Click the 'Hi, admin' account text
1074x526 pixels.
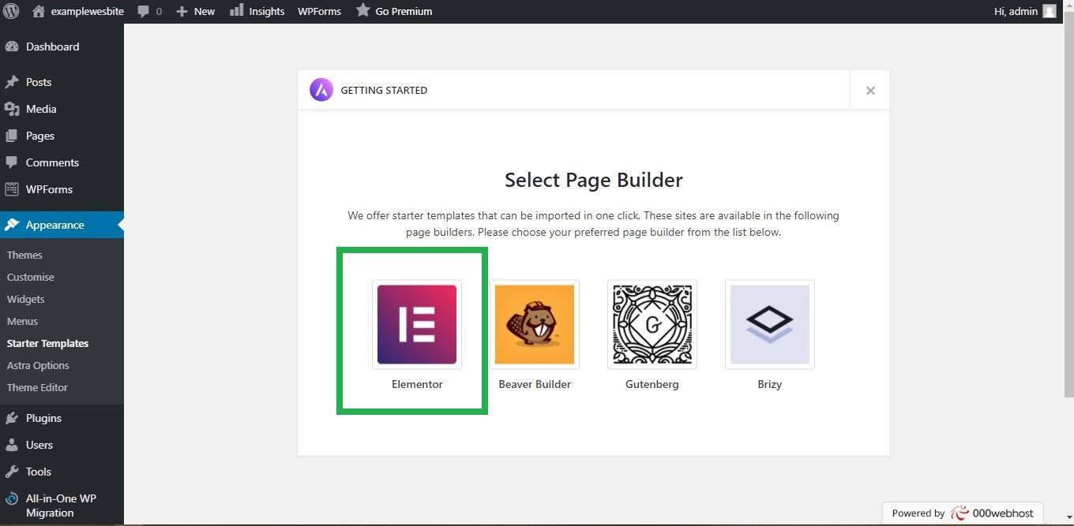click(1016, 11)
